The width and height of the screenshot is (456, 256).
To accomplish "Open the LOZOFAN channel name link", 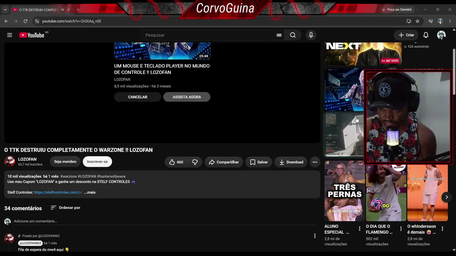I will 27,159.
